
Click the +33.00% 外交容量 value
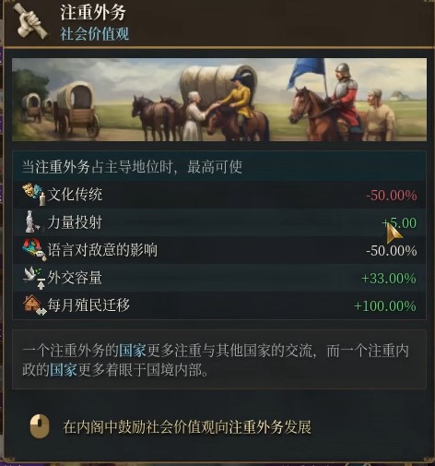tap(389, 279)
